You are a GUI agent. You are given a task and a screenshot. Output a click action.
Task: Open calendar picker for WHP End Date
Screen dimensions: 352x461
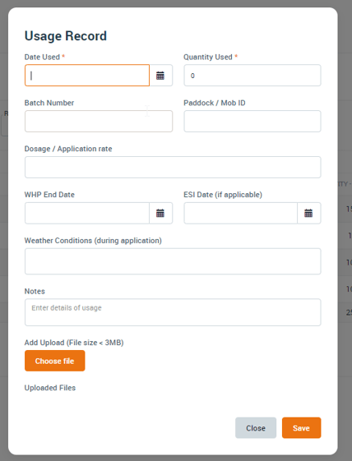coord(160,213)
